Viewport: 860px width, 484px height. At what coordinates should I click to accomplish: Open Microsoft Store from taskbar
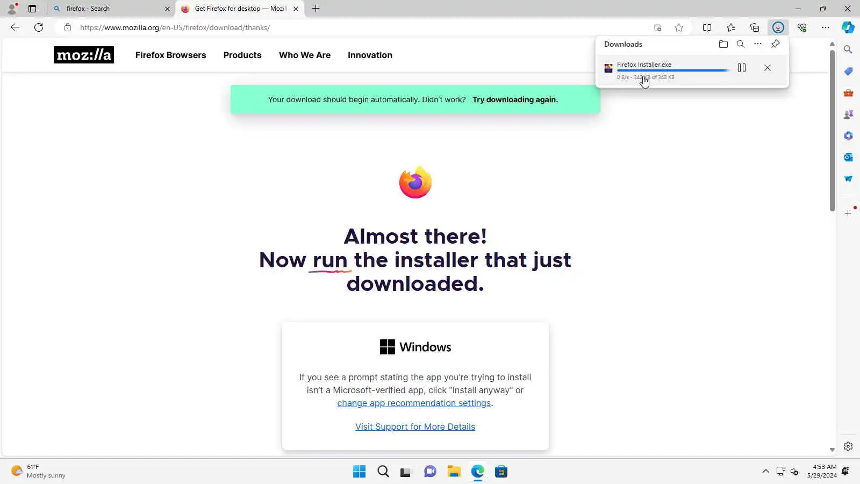501,472
